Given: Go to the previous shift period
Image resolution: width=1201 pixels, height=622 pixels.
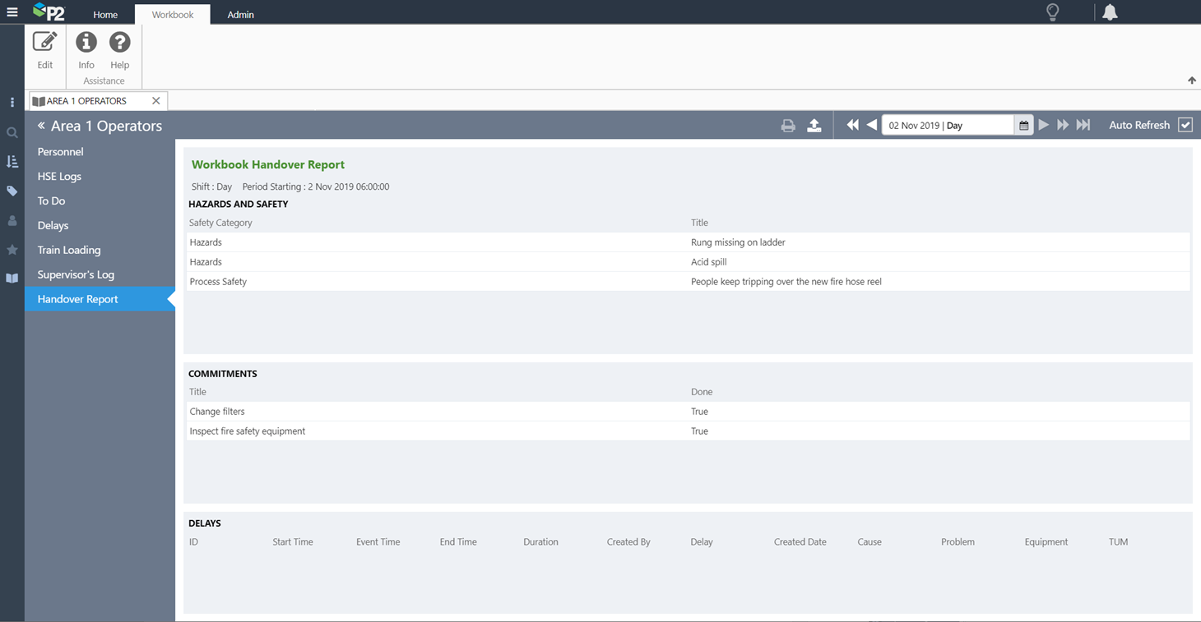Looking at the screenshot, I should click(x=872, y=125).
